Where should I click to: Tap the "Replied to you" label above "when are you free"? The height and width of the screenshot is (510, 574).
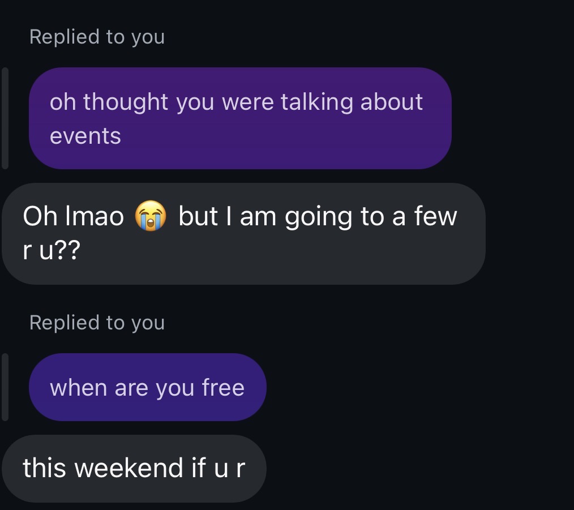pyautogui.click(x=97, y=323)
